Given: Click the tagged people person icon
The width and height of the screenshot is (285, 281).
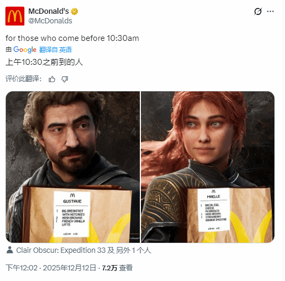Looking at the screenshot, I should tap(10, 250).
